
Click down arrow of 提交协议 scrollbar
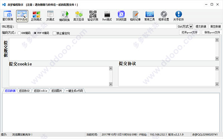[217, 84]
